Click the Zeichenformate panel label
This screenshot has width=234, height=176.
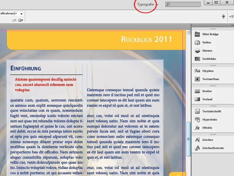point(213,148)
